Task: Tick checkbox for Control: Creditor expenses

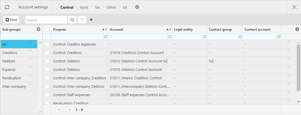Action: coord(47,44)
